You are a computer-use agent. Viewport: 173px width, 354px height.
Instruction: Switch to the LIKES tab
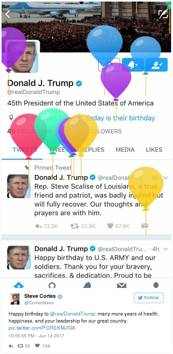pyautogui.click(x=154, y=149)
